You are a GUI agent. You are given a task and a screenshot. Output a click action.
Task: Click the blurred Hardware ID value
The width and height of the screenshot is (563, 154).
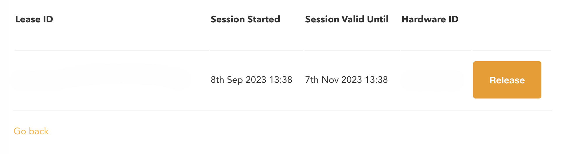tap(432, 80)
